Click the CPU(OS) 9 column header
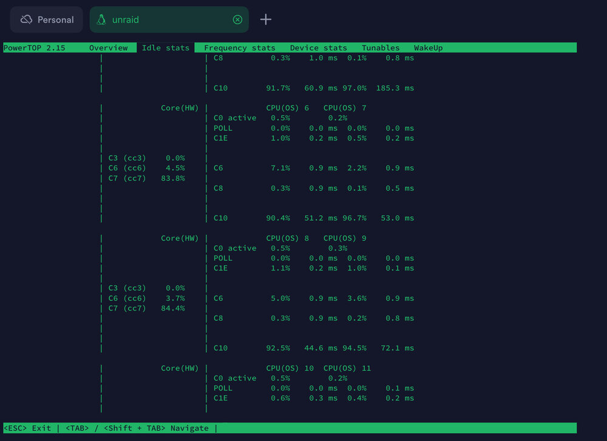Screen dimensions: 607x441 click(345, 238)
